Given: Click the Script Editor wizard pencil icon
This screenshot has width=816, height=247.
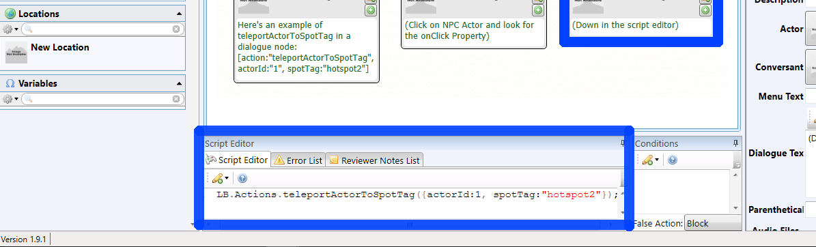Looking at the screenshot, I should (218, 178).
